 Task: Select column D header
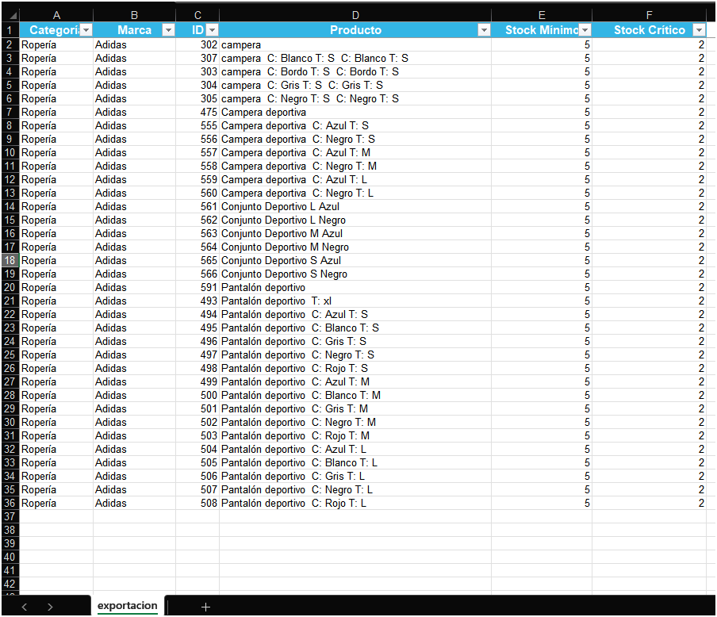[355, 15]
